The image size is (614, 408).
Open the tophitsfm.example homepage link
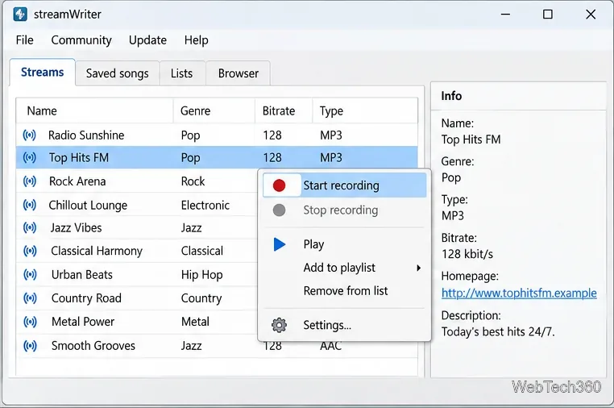(519, 294)
